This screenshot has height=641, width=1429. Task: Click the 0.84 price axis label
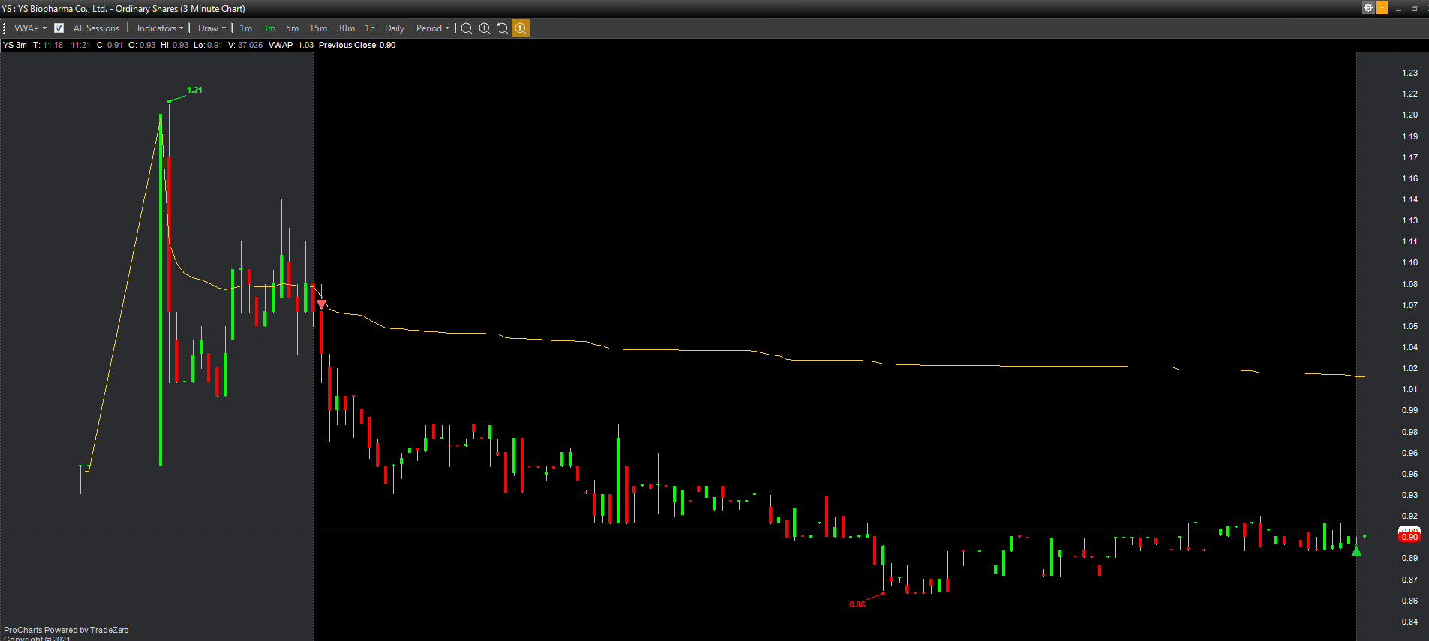(x=1409, y=622)
